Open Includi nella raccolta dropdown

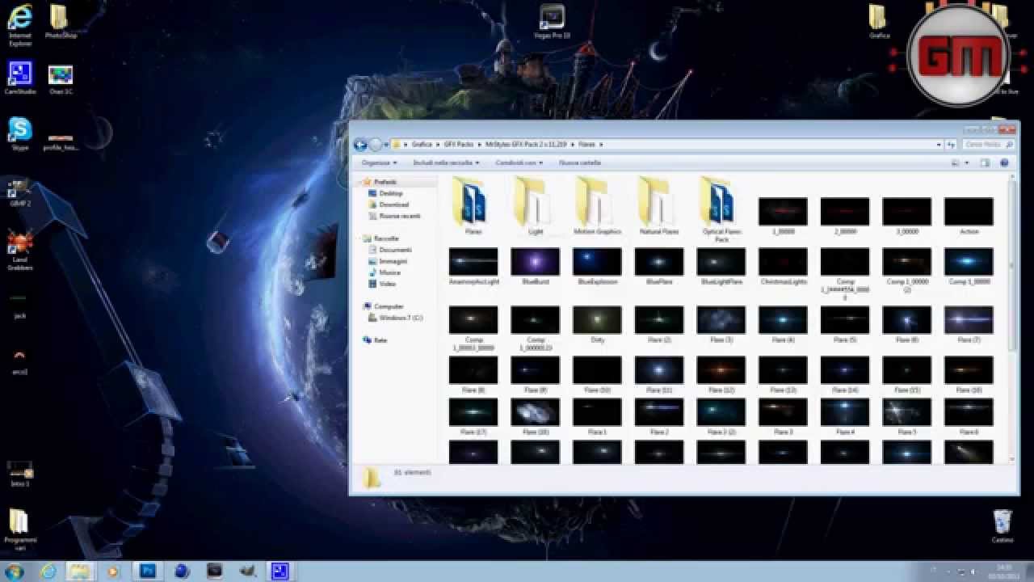tap(446, 162)
